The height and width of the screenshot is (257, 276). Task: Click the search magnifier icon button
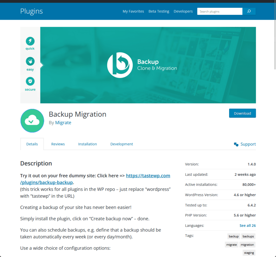pyautogui.click(x=249, y=11)
